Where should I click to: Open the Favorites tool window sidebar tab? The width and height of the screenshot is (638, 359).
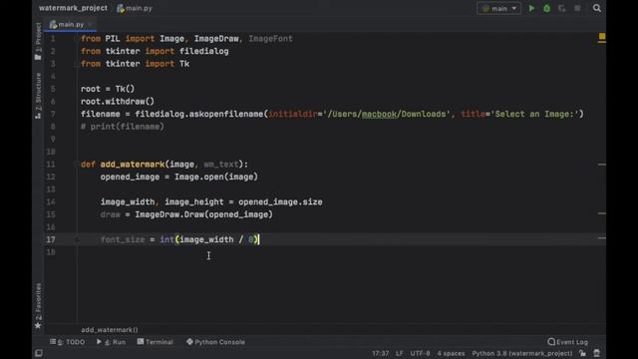(x=38, y=306)
